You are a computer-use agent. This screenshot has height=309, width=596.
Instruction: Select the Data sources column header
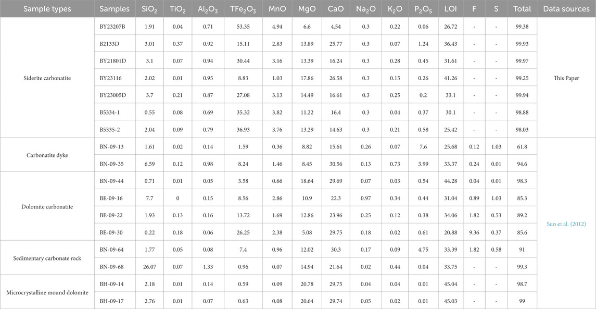coord(566,9)
